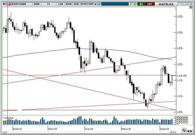
Task: Click the KHN toolbar button
Action: 69,4
